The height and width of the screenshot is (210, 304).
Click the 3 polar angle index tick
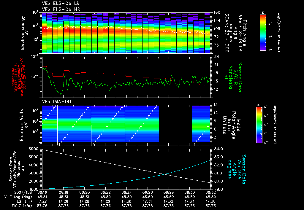[x=215, y=137]
